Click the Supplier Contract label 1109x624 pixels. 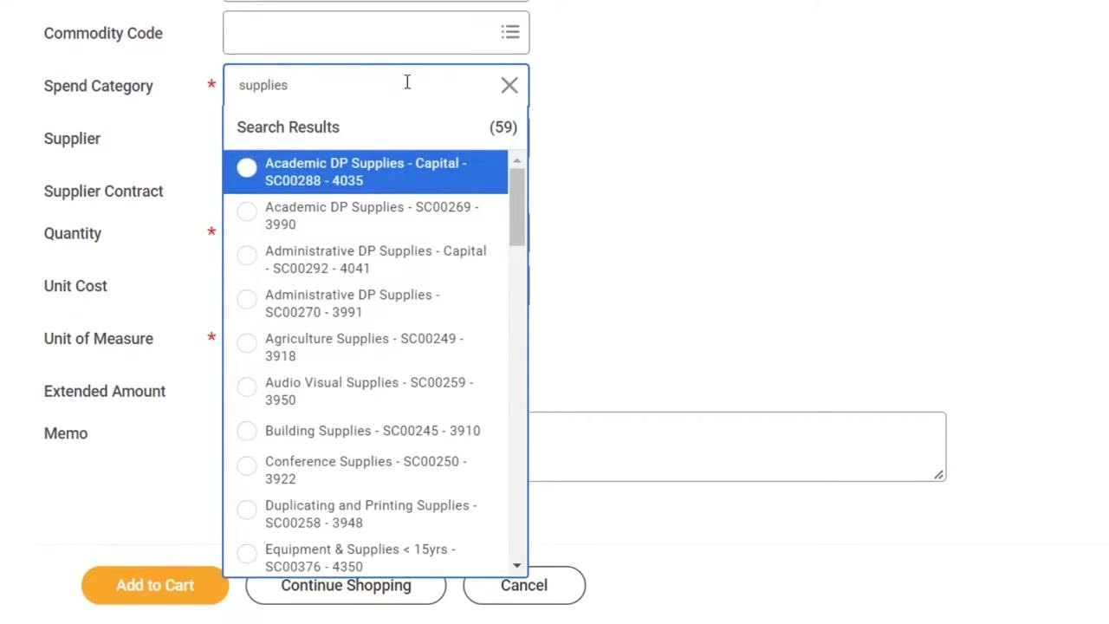tap(103, 191)
